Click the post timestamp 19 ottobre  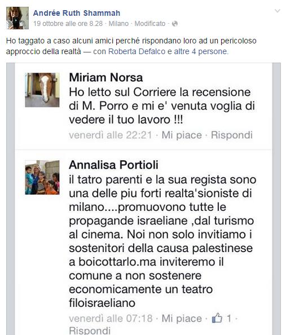(x=68, y=24)
